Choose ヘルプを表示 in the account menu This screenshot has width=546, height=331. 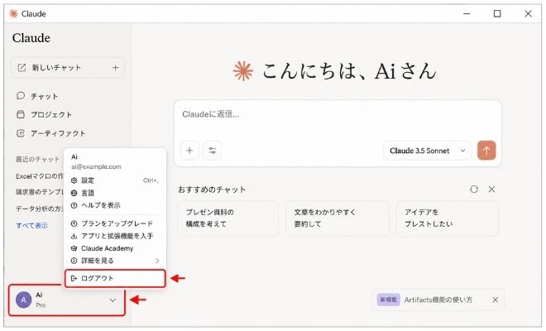pyautogui.click(x=115, y=205)
